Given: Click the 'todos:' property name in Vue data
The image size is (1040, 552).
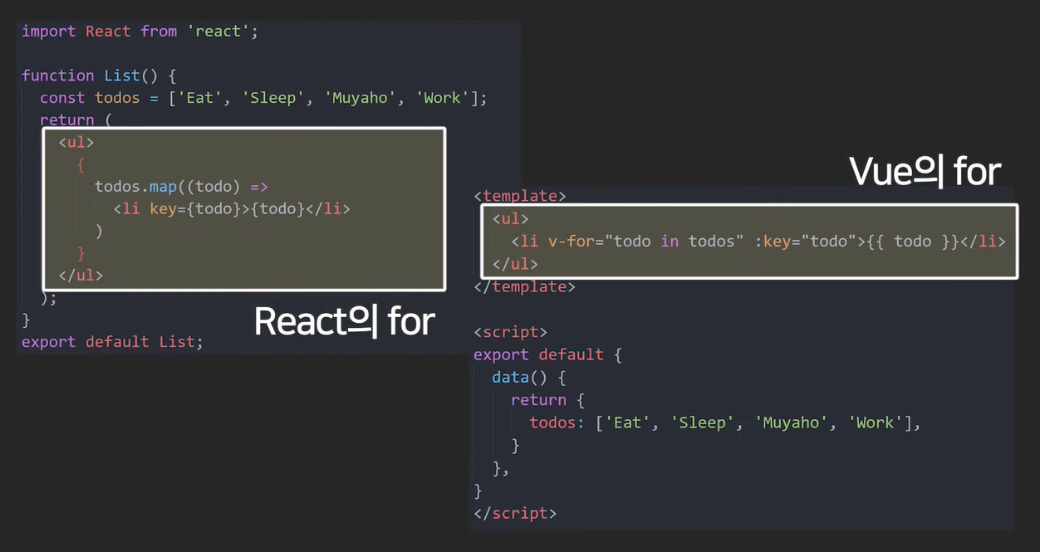Looking at the screenshot, I should 557,423.
